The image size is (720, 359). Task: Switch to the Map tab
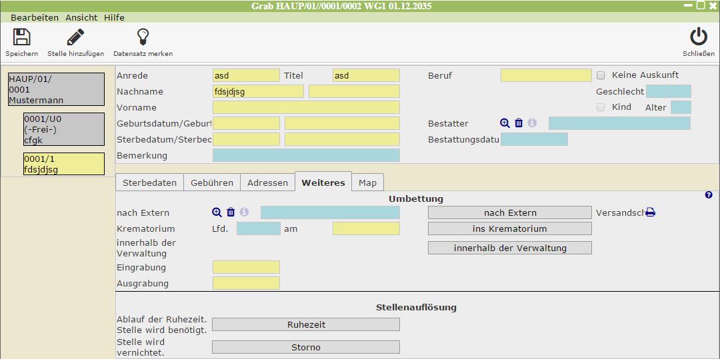pyautogui.click(x=367, y=182)
